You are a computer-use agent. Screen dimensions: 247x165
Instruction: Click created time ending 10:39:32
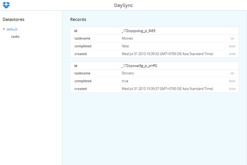pos(167,54)
